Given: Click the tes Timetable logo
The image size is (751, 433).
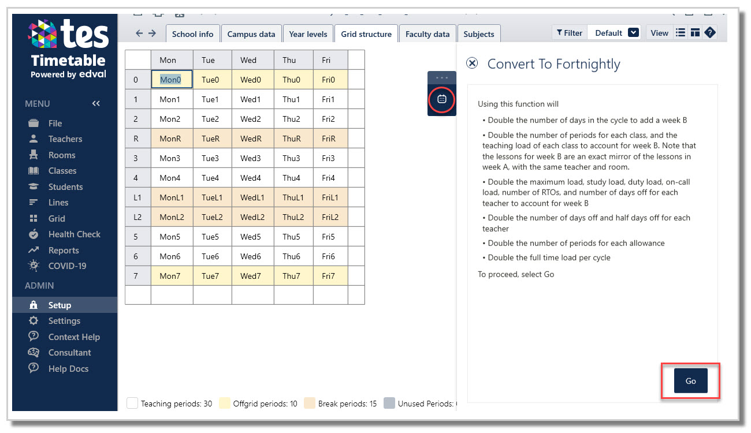Looking at the screenshot, I should click(68, 49).
